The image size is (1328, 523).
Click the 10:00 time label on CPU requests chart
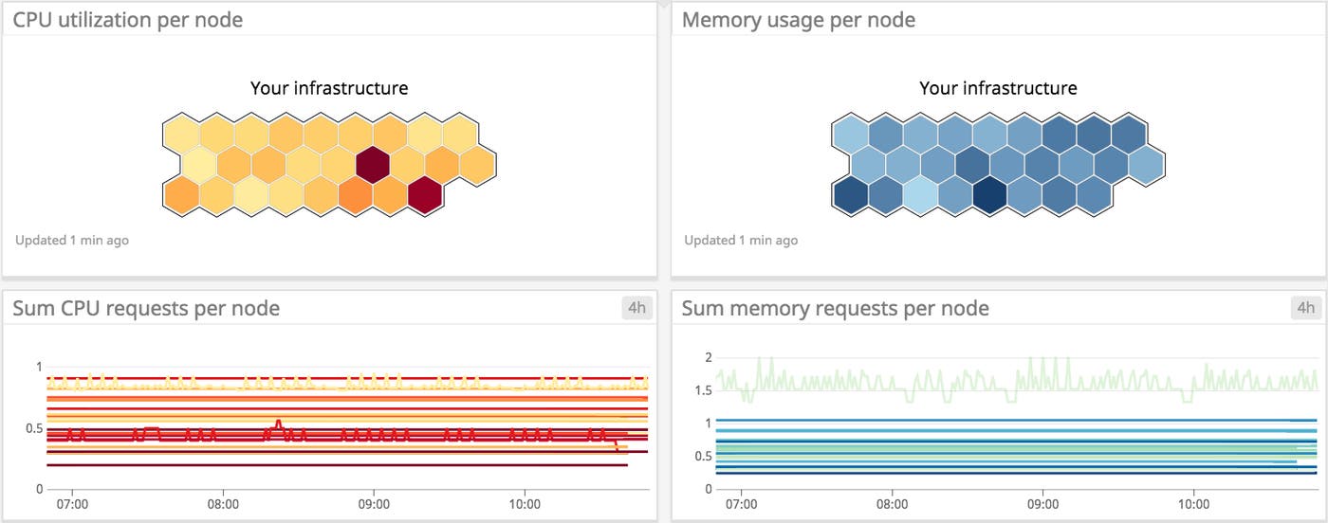coord(525,505)
